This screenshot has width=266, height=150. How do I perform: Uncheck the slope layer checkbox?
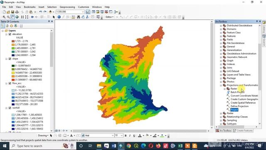coord(10,59)
